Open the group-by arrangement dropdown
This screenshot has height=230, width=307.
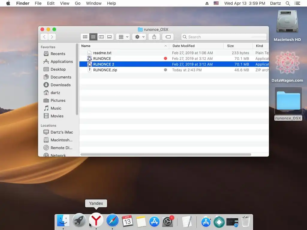(x=123, y=37)
